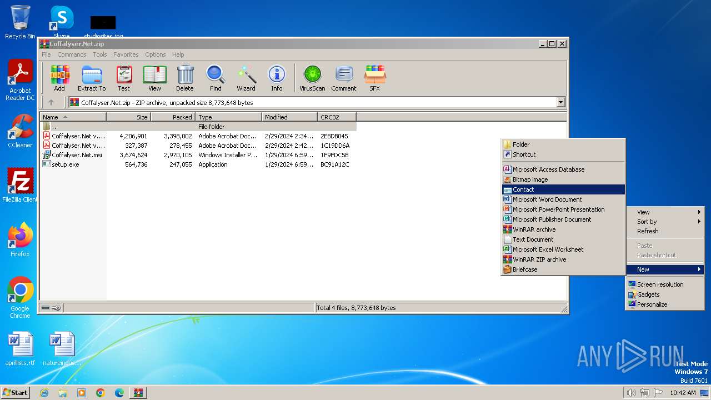Expand the archive path dropdown arrow
Screen dimensions: 711x400
pyautogui.click(x=560, y=102)
